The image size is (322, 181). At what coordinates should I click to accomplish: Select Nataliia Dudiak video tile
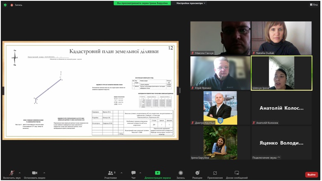pos(281,38)
